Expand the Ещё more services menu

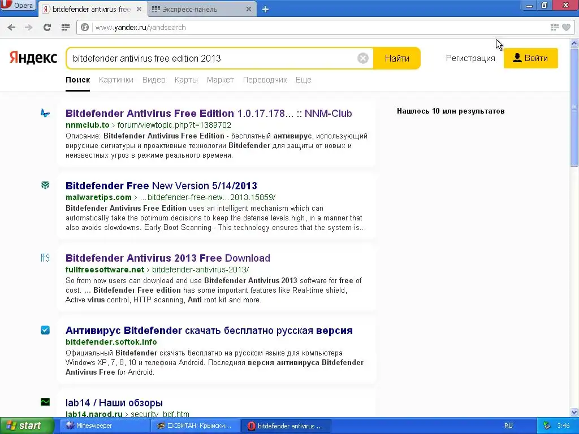[304, 80]
